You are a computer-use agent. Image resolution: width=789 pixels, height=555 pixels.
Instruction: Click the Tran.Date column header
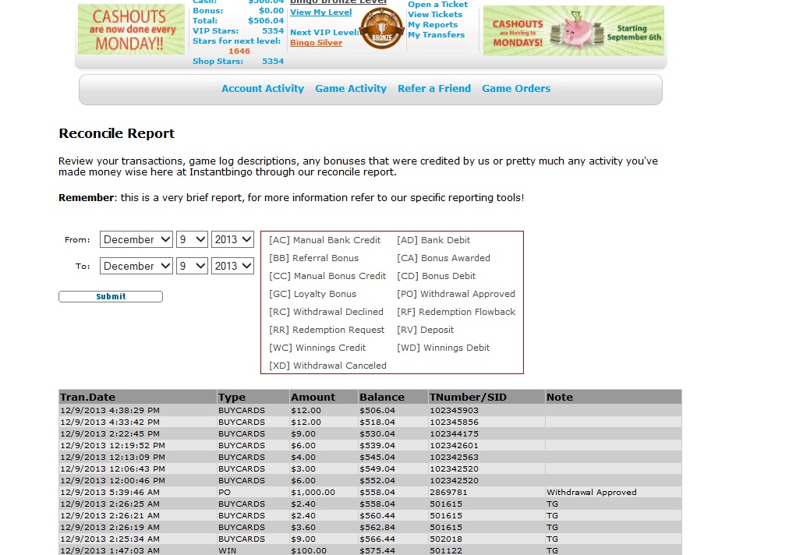(87, 397)
